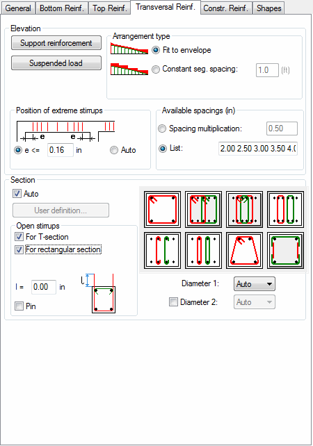Expand the Diameter 2 Auto combo box
The width and height of the screenshot is (313, 446).
255,302
